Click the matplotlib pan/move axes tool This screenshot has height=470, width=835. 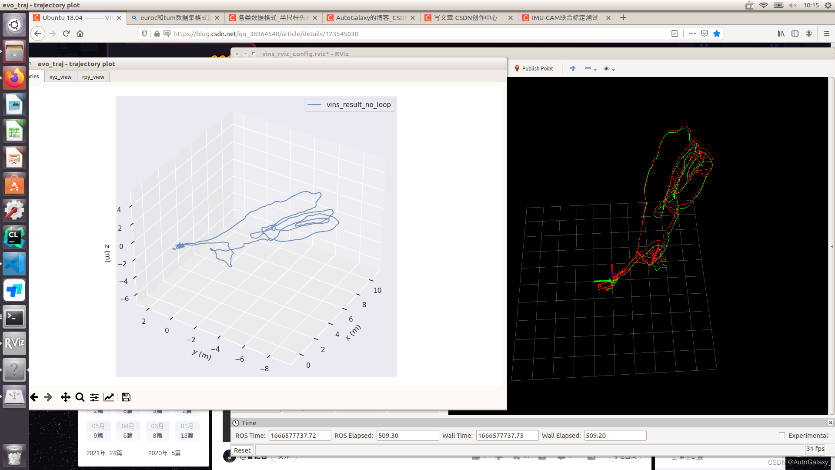tap(65, 397)
